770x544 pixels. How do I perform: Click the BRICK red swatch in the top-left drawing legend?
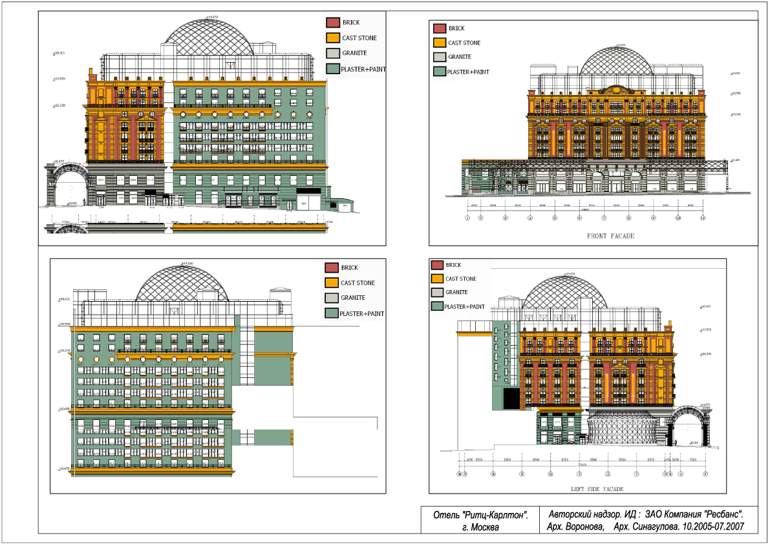(333, 23)
